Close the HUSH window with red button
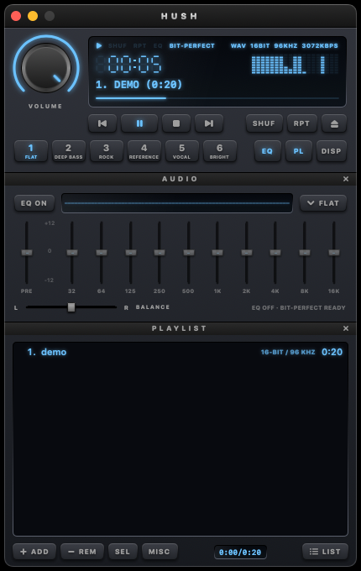Viewport: 361px width, 571px height. click(16, 16)
